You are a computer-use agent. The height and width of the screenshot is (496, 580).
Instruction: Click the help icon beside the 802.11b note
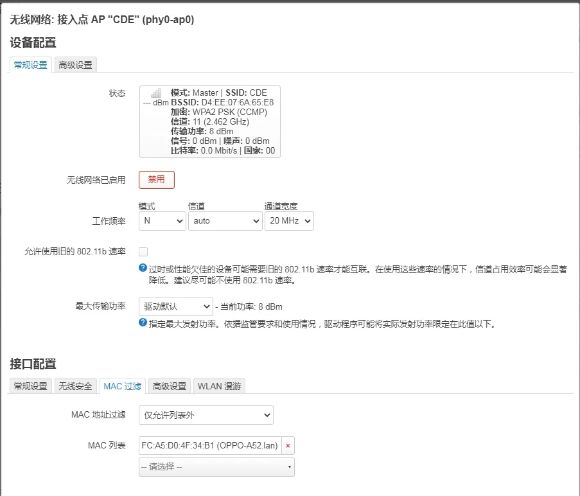point(141,267)
